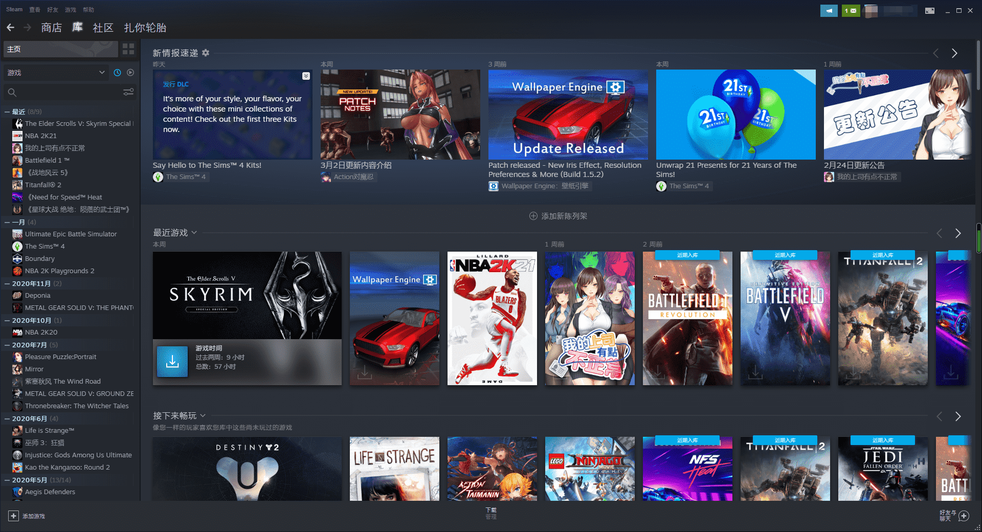This screenshot has height=532, width=982.
Task: Select Titanfall 2 in library list
Action: pyautogui.click(x=43, y=185)
